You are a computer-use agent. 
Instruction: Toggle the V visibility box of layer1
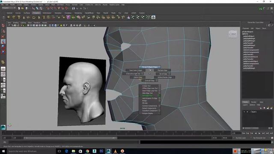click(244, 112)
